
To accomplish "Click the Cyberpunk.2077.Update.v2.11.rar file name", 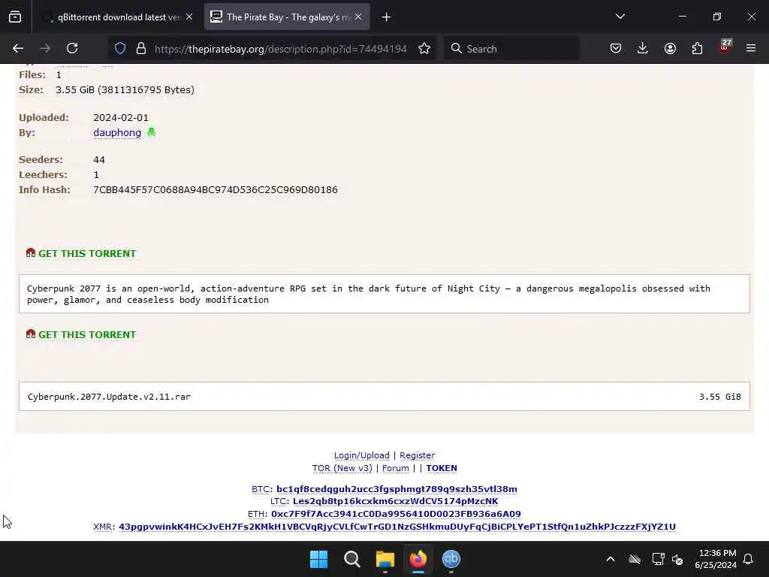I will coord(109,397).
